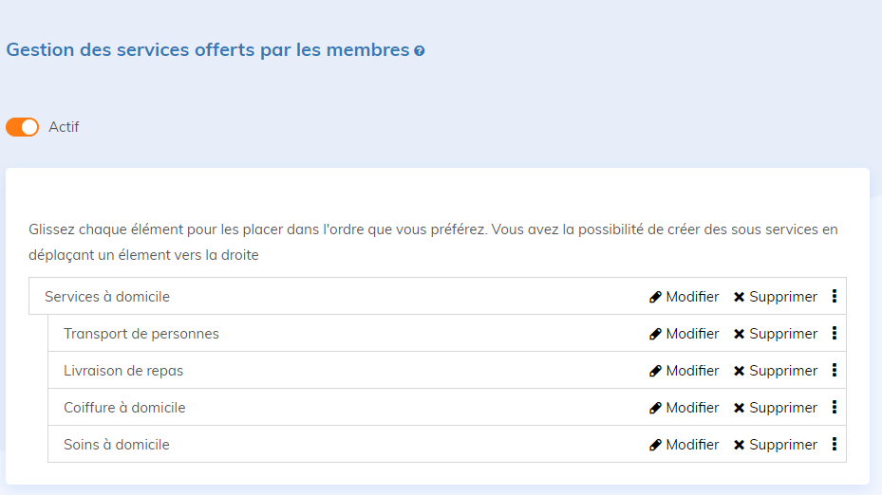Click the delete X icon for Services à domicile

(739, 297)
